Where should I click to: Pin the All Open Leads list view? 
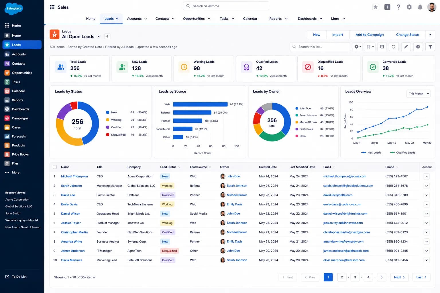click(107, 36)
